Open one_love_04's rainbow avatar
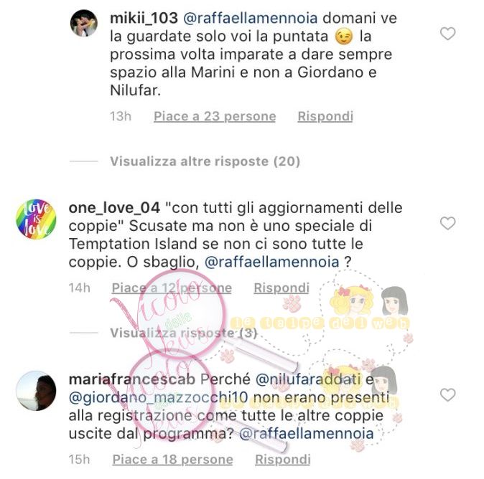This screenshot has height=479, width=484. point(36,219)
